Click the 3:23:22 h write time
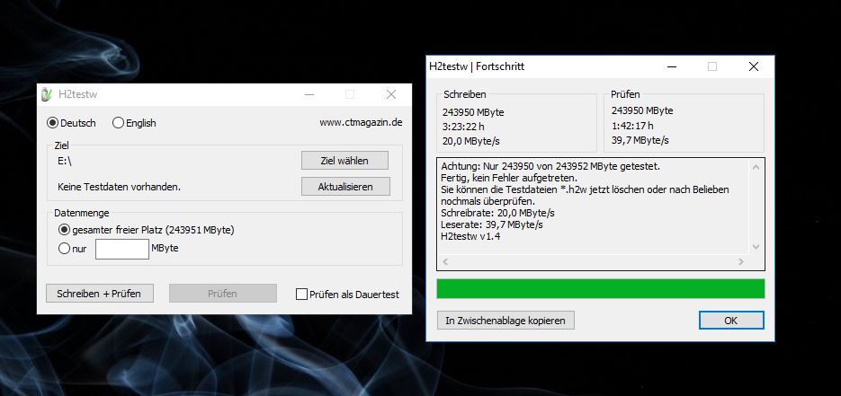Image resolution: width=841 pixels, height=396 pixels. click(465, 127)
